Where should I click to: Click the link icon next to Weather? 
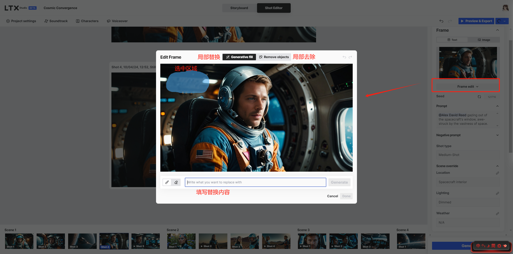pyautogui.click(x=498, y=213)
